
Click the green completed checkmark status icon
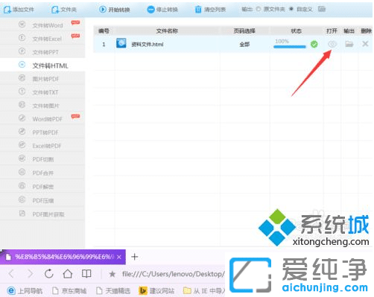(x=314, y=45)
